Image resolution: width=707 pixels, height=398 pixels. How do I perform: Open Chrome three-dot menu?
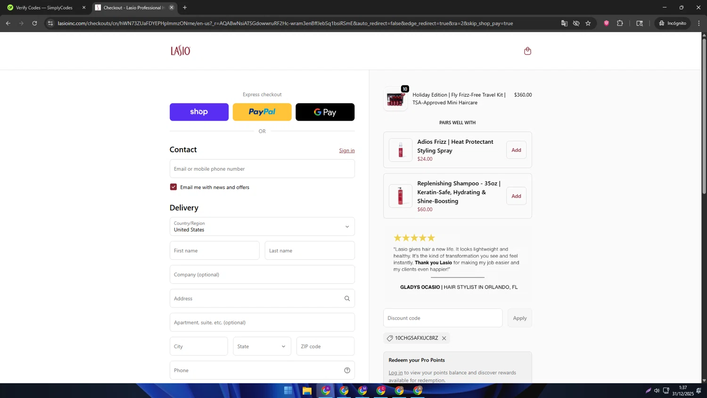[699, 23]
